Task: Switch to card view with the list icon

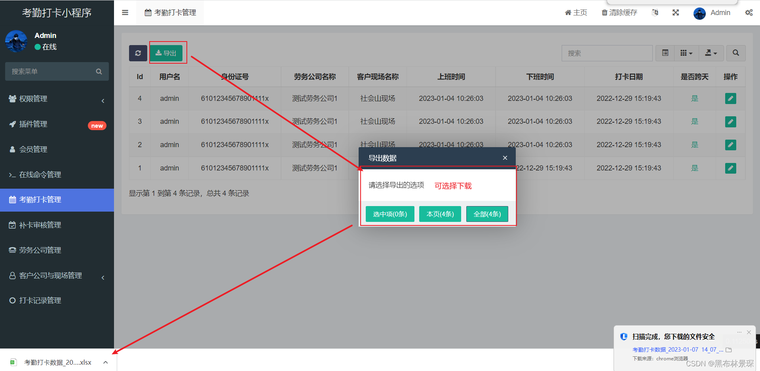Action: tap(665, 53)
